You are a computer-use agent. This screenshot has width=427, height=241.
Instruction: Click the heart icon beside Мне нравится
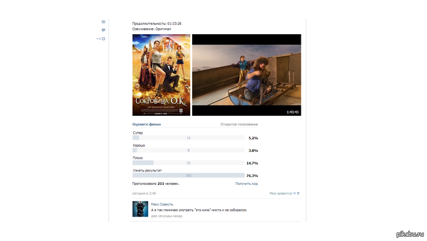click(295, 193)
